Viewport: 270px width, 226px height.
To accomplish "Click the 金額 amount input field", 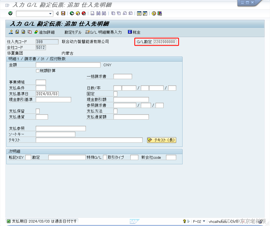I will (x=68, y=65).
